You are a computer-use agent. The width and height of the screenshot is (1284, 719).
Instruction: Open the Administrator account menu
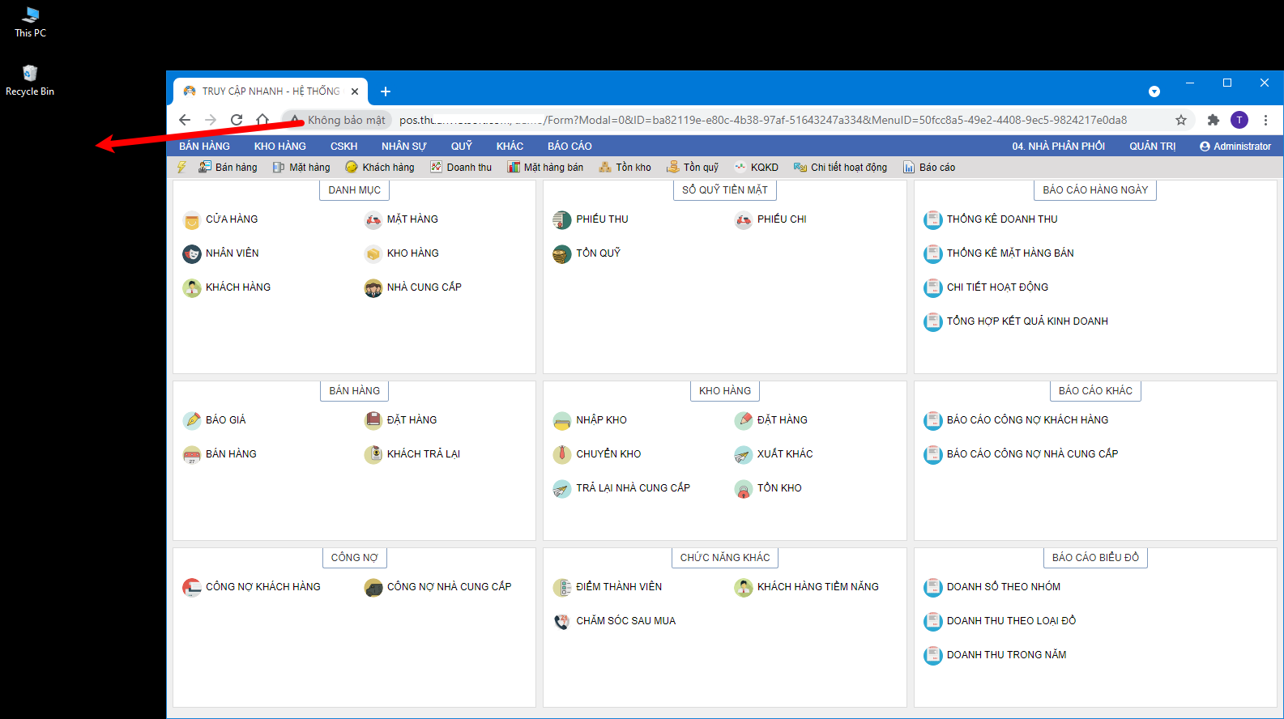coord(1235,147)
